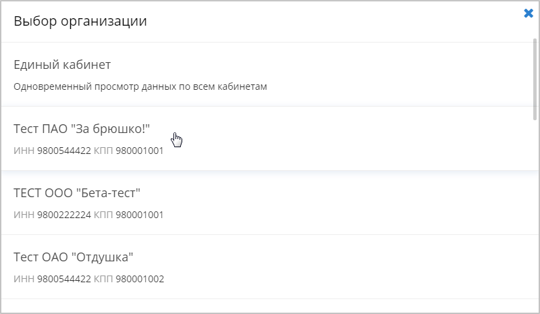Choose organization Тест ПАО "За брюшко!"

[82, 129]
